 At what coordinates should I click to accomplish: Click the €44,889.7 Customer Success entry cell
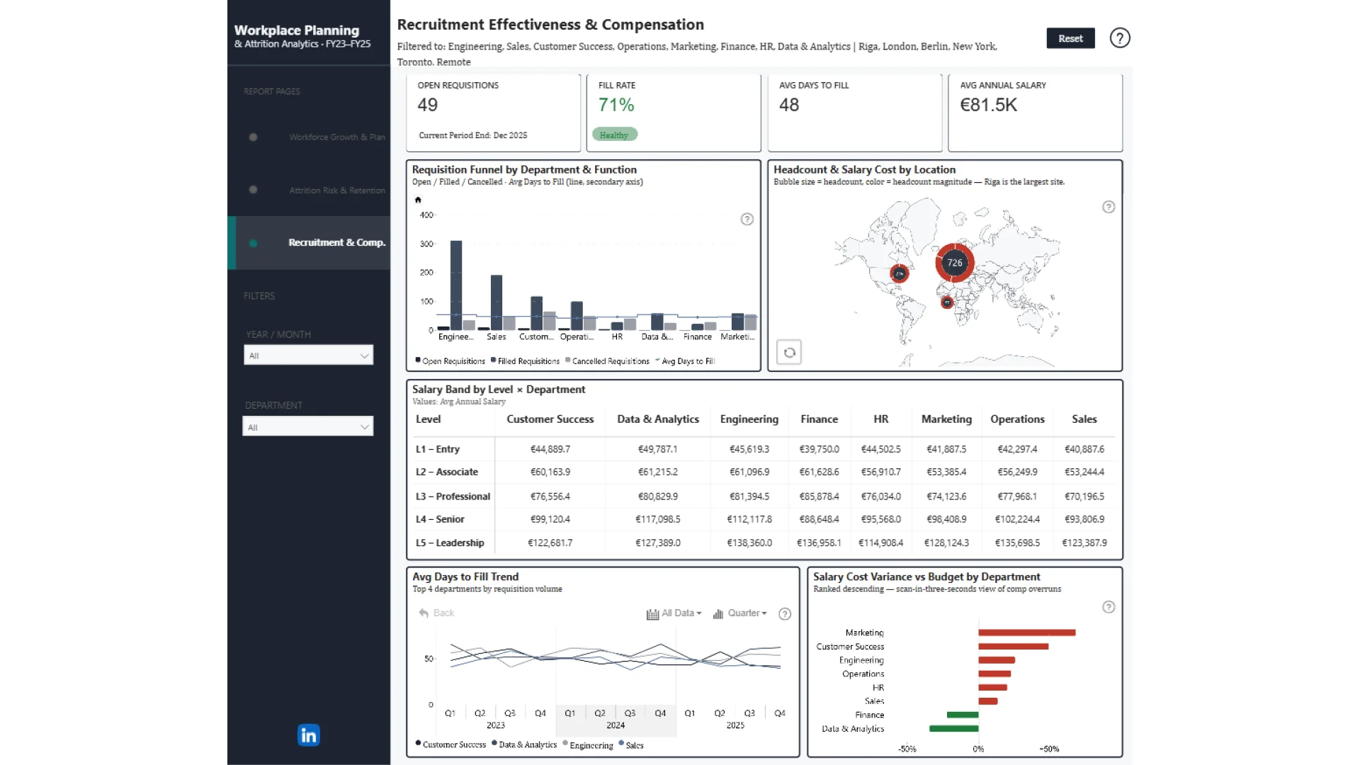pyautogui.click(x=550, y=449)
